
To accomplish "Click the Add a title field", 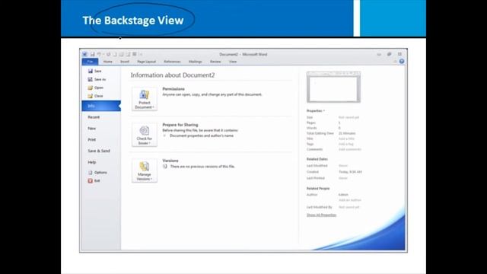I will 346,139.
